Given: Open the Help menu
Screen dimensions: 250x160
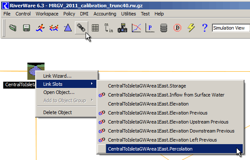Looking at the screenshot, I should click(159, 14).
